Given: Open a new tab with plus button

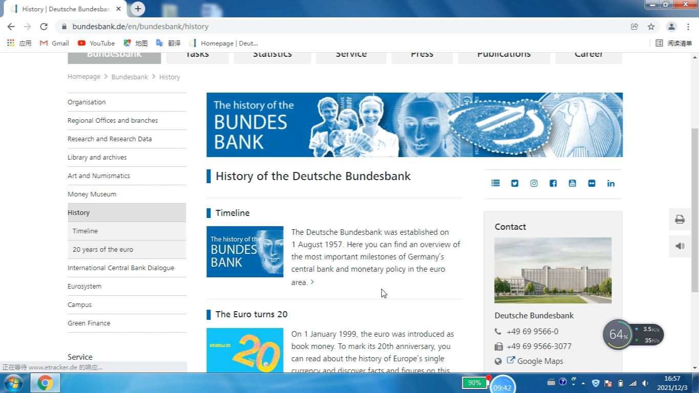Looking at the screenshot, I should 138,9.
